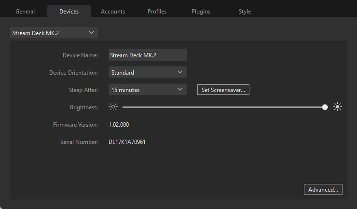Image resolution: width=357 pixels, height=209 pixels.
Task: Switch to the Accounts tab
Action: pyautogui.click(x=113, y=12)
